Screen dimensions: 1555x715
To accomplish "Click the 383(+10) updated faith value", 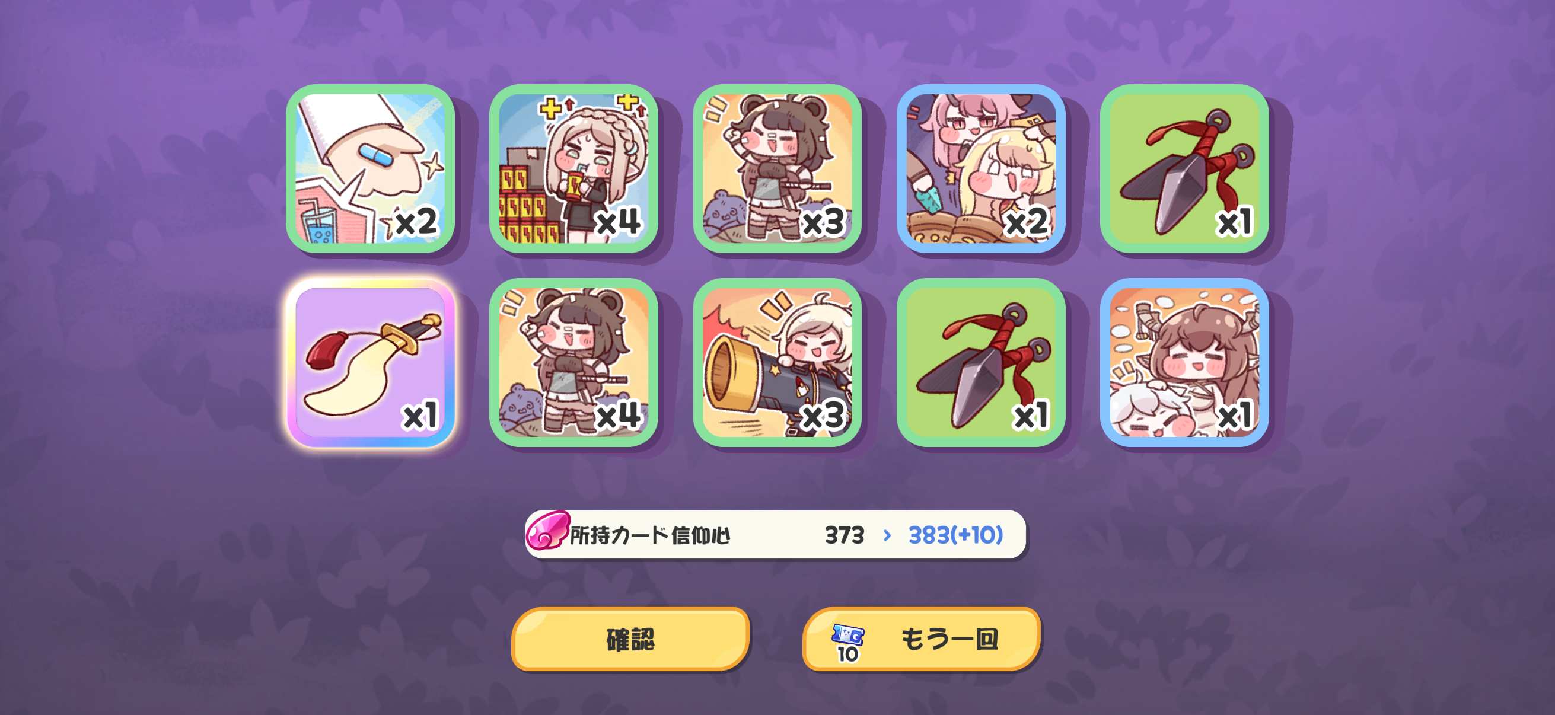I will pos(955,535).
